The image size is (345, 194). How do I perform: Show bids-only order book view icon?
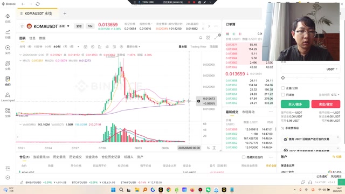point(234,34)
